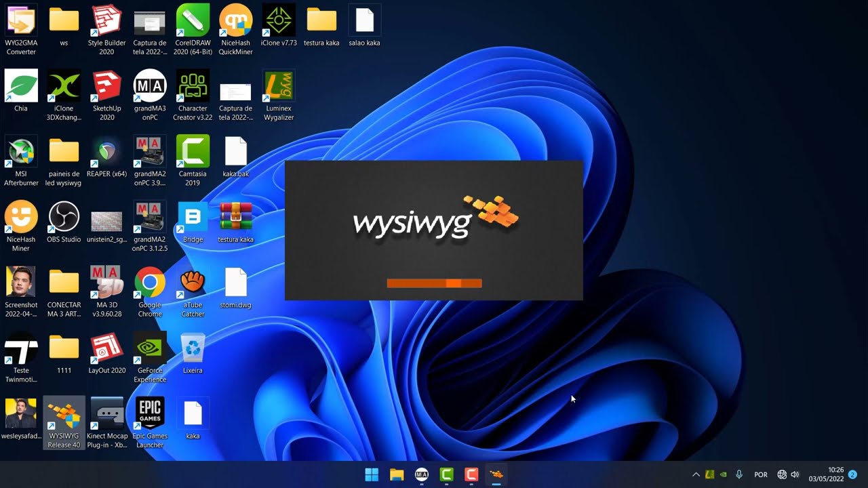
Task: Open Kinect Mocap Plug-in shortcut
Action: 106,424
